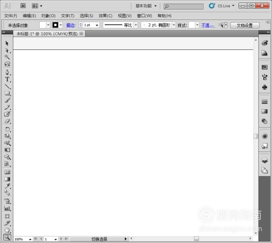
Task: Select the Gradient tool
Action: coord(7,179)
